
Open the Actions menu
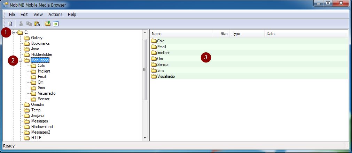point(55,14)
